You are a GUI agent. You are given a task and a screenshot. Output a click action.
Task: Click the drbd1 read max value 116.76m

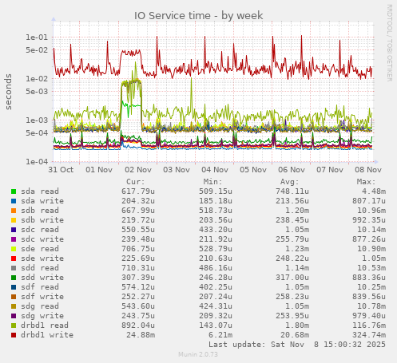point(369,326)
